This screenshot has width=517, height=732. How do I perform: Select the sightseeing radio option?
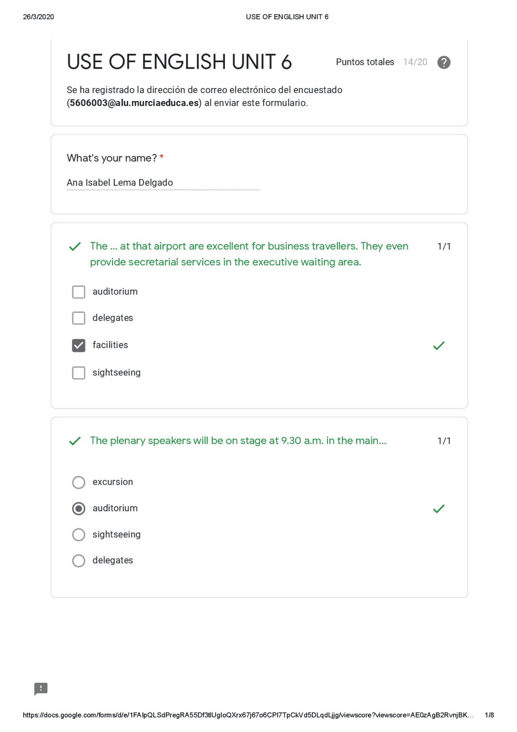[79, 535]
